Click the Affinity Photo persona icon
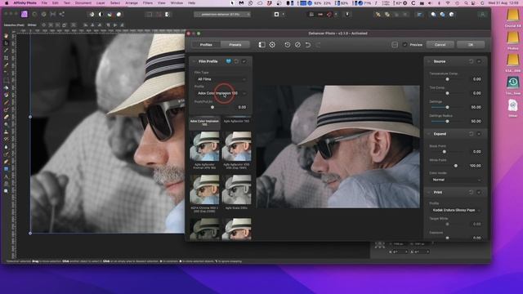Screen dimensions: 523x294 tap(25, 15)
